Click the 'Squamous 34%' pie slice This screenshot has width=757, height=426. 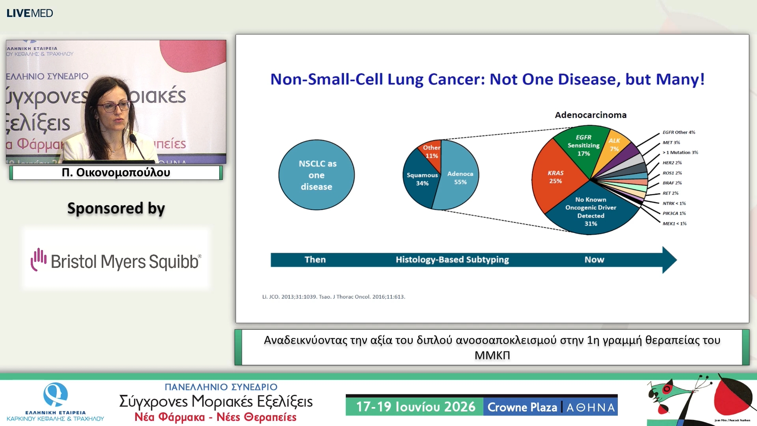point(422,179)
